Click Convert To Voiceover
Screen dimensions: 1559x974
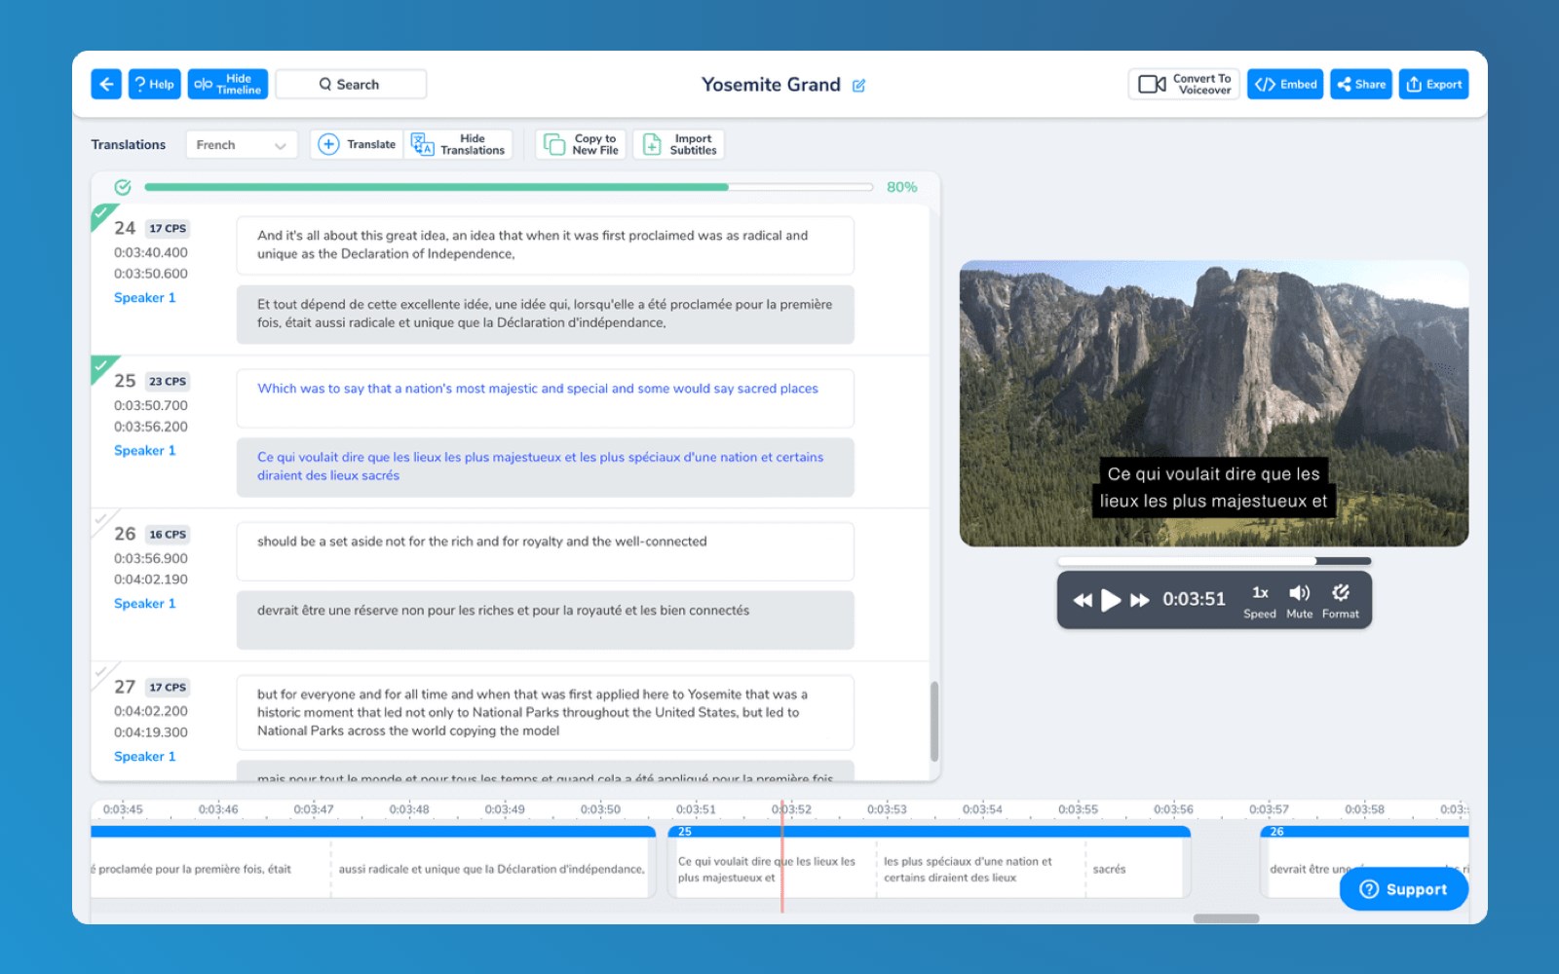click(x=1184, y=84)
